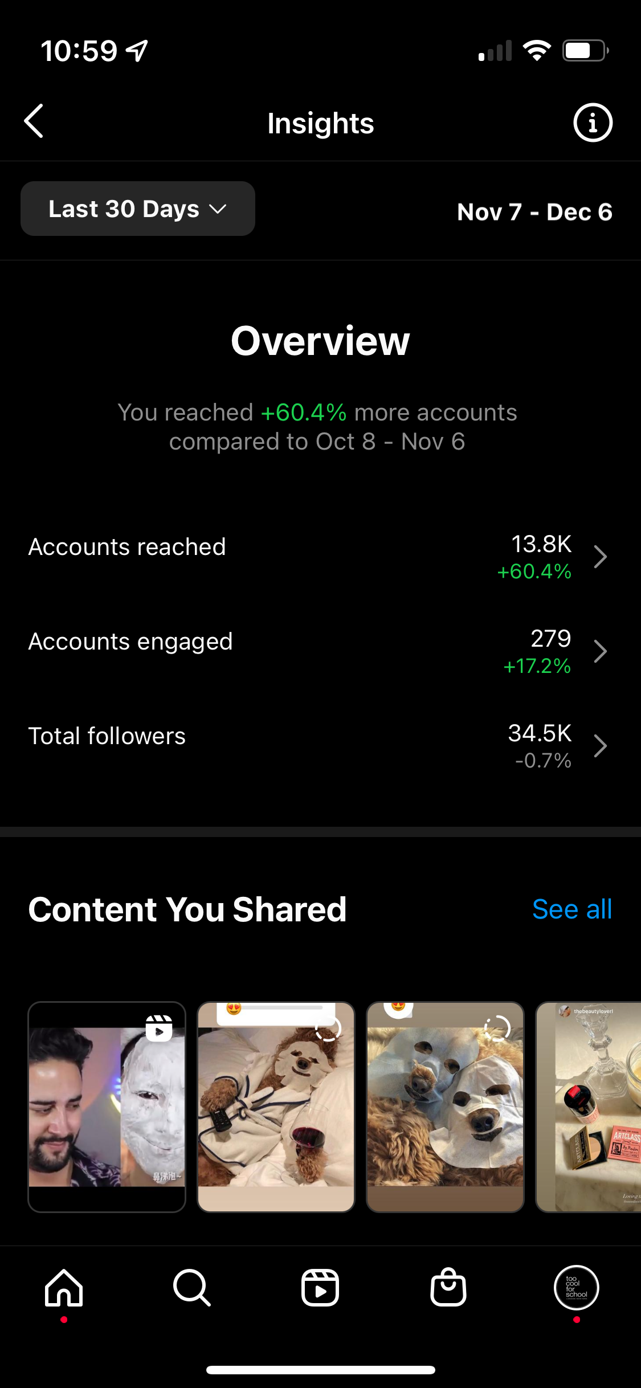Viewport: 641px width, 1388px height.
Task: Open the cosmetics product story thumbnail
Action: pyautogui.click(x=590, y=1107)
